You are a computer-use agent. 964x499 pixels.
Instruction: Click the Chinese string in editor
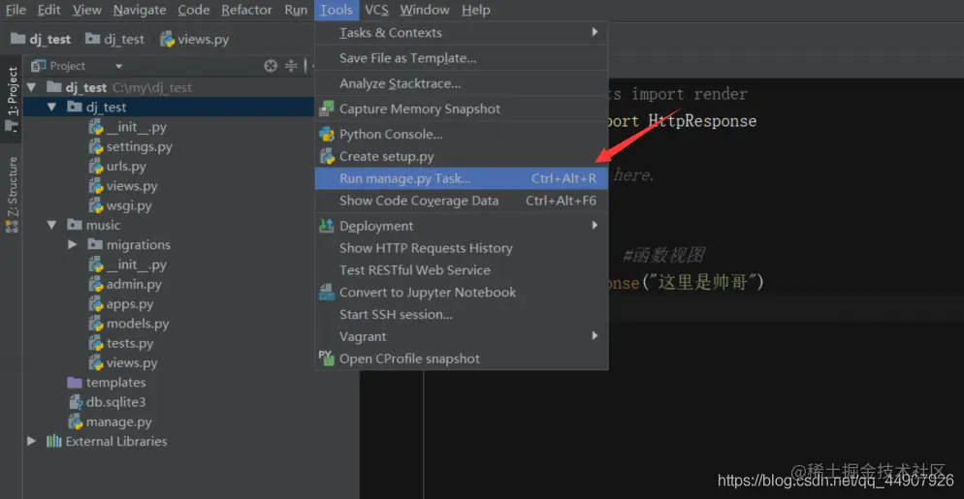702,282
